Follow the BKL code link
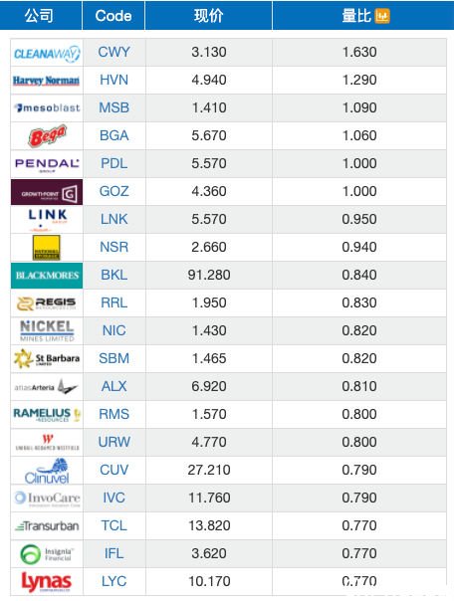The height and width of the screenshot is (601, 454). [x=113, y=275]
